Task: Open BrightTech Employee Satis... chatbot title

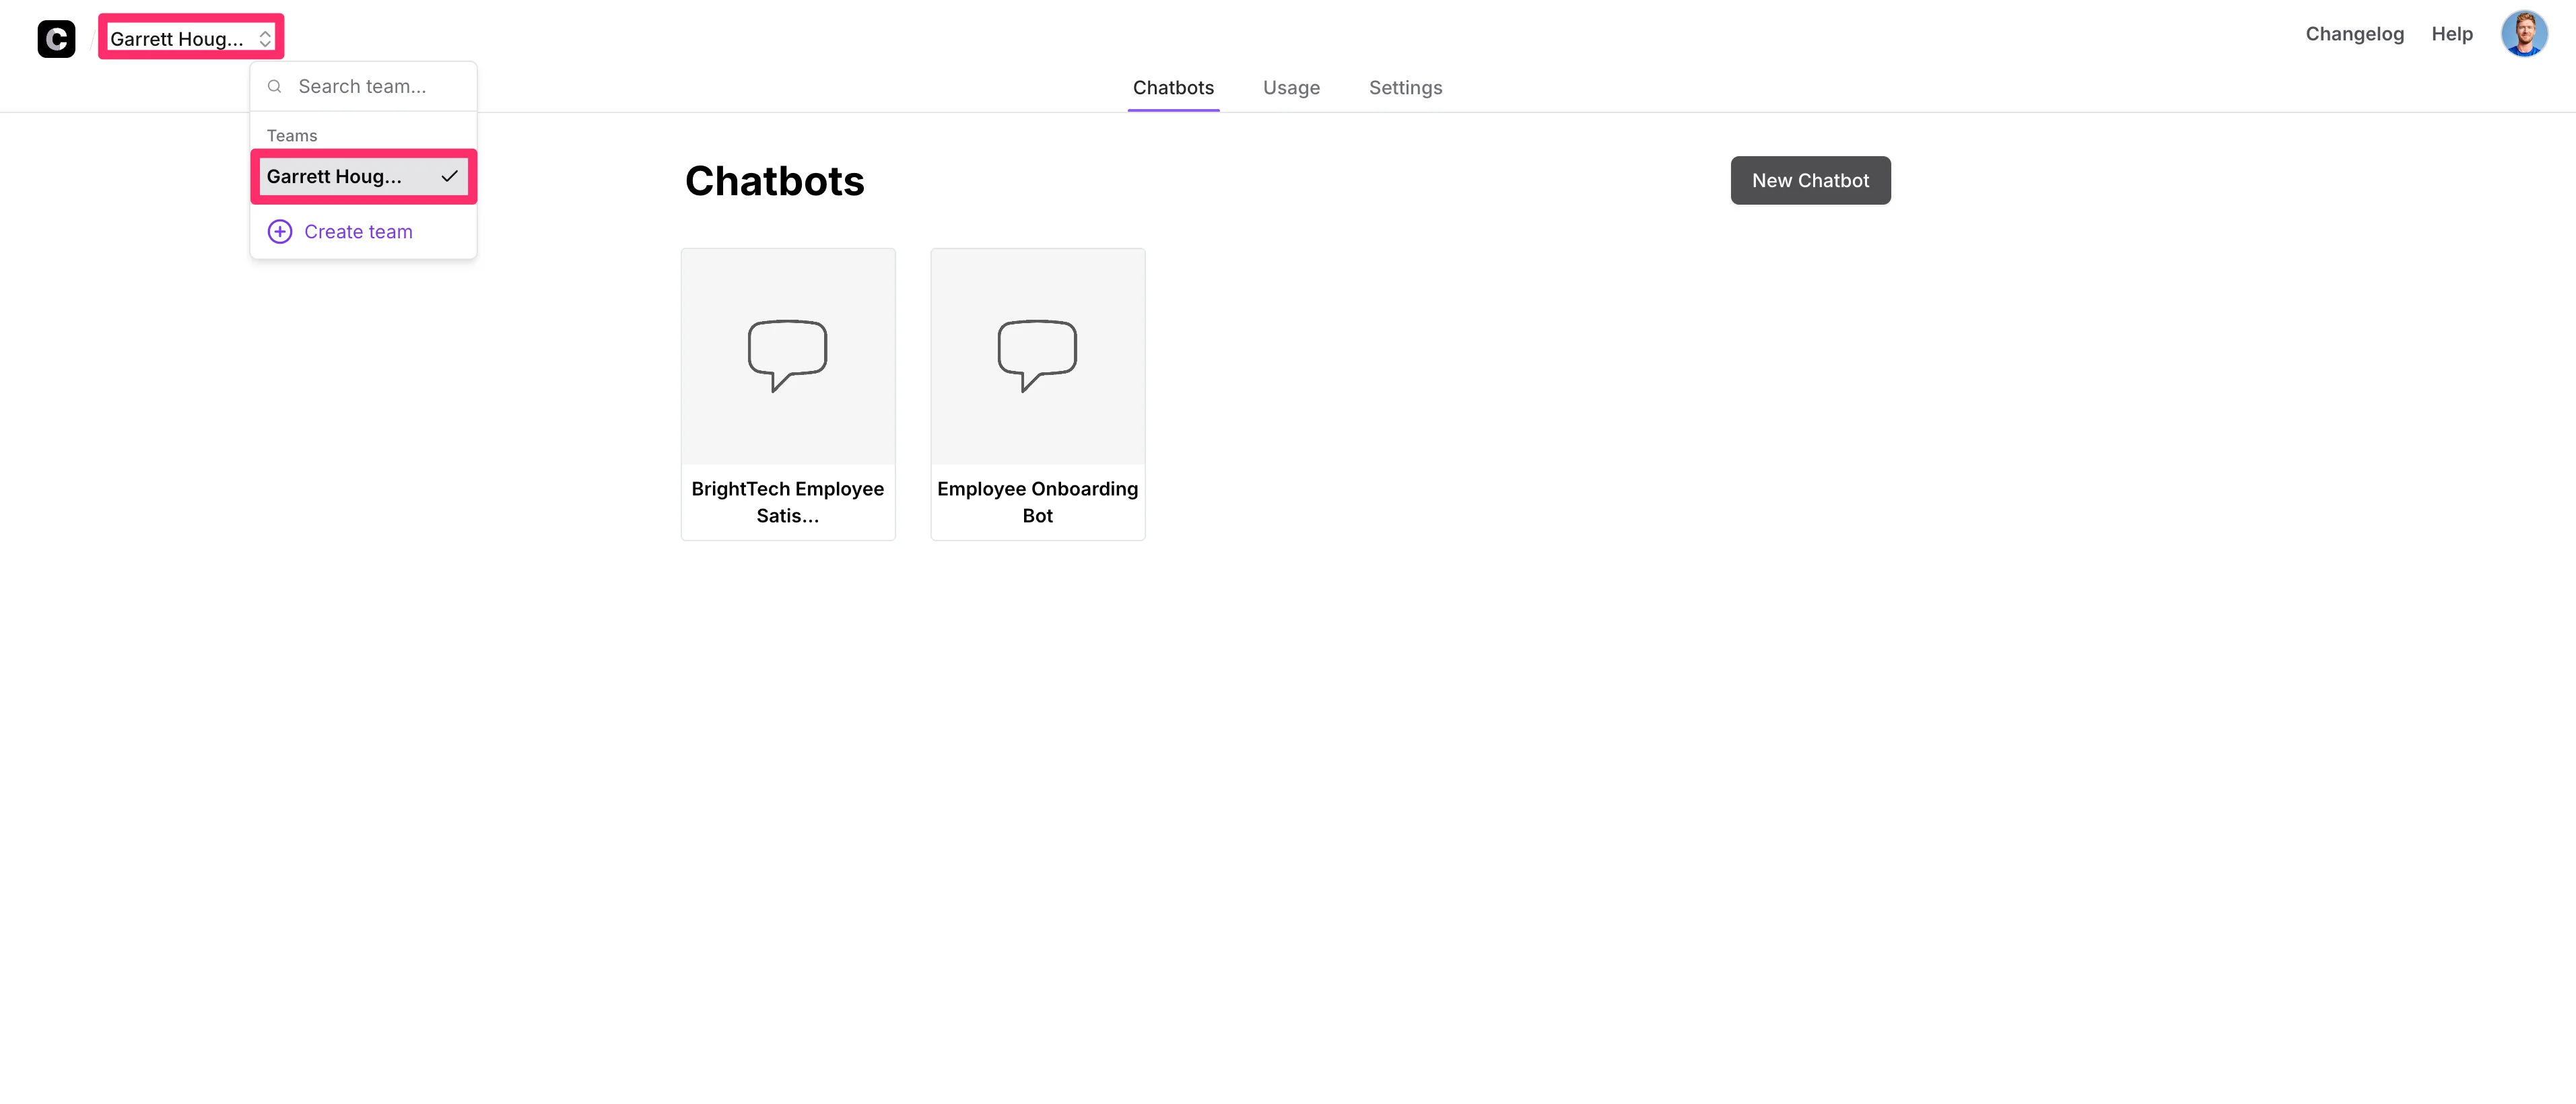Action: tap(787, 502)
